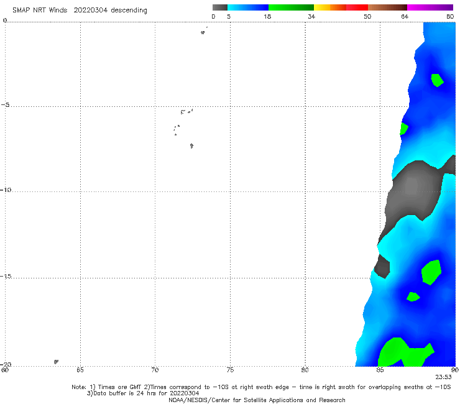The image size is (460, 404).
Task: Click the magenta 64-80 color bar segment
Action: [x=430, y=7]
